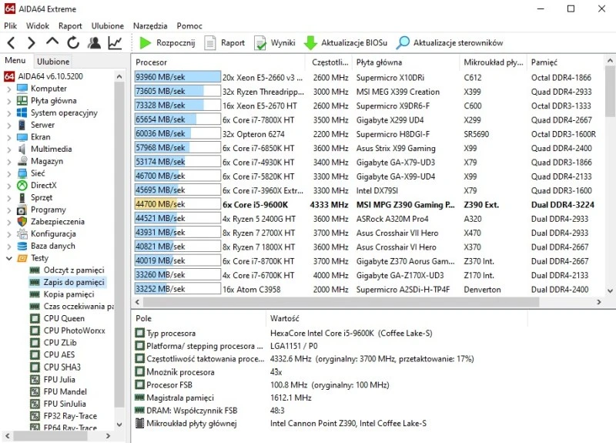Select the Odczyt z pamięci test

[74, 270]
